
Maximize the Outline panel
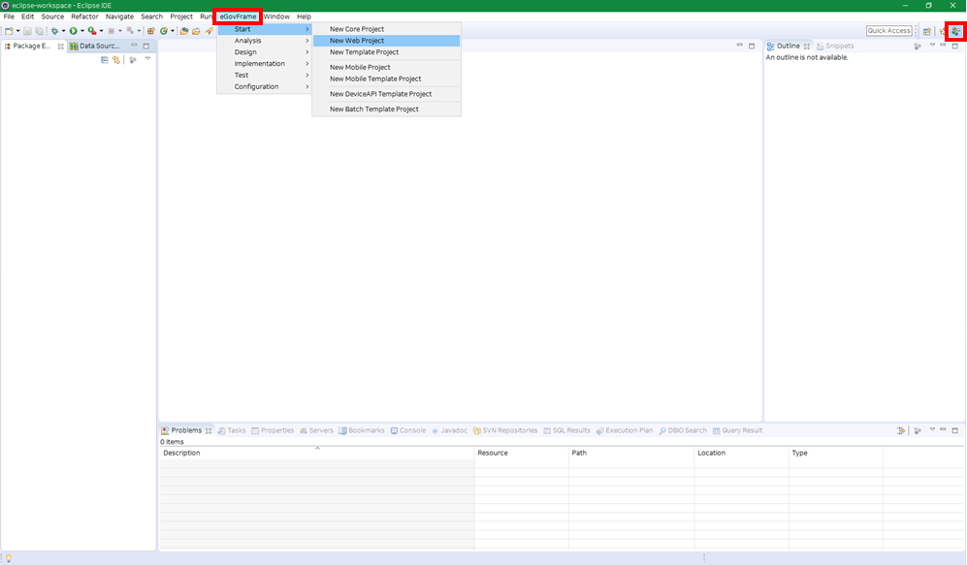(x=955, y=46)
